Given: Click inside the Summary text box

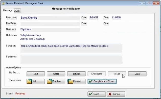Looking at the screenshot, I should (71, 48).
